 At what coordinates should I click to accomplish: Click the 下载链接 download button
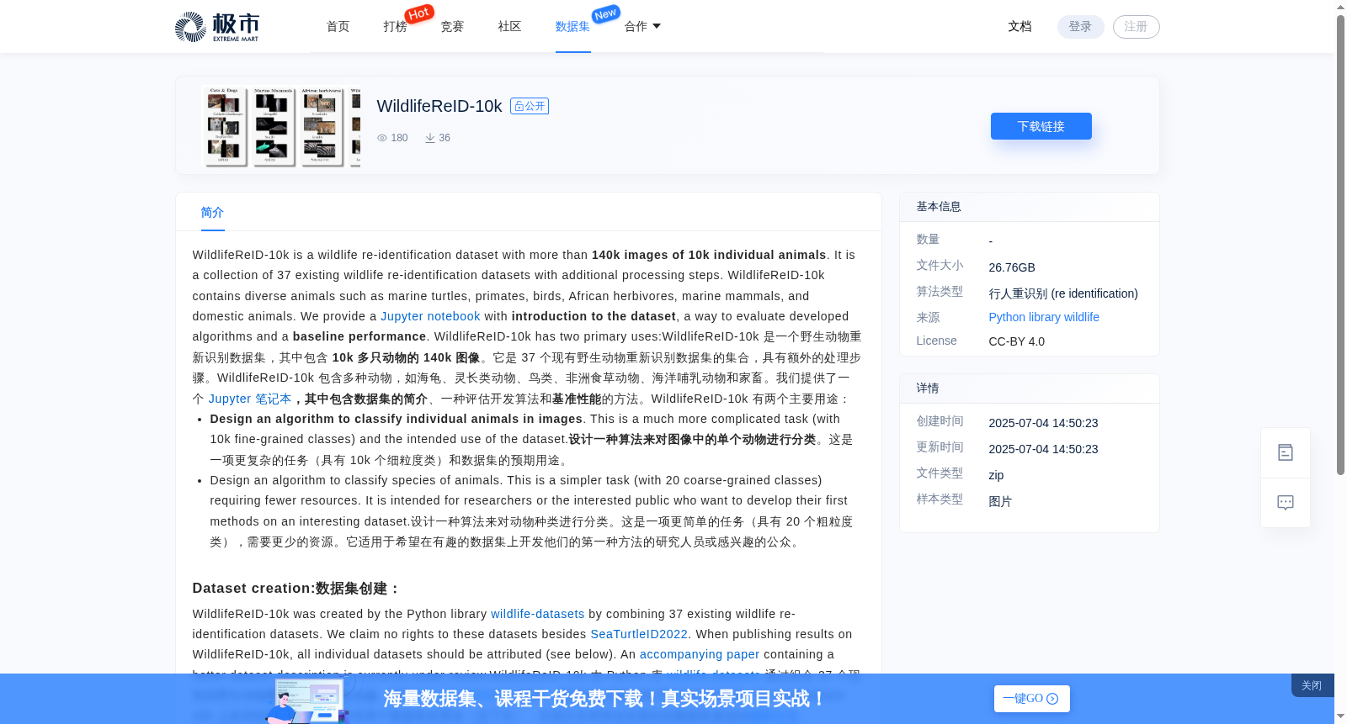point(1041,126)
